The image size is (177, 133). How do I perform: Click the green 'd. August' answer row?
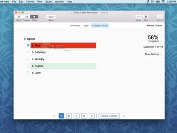pos(63,66)
